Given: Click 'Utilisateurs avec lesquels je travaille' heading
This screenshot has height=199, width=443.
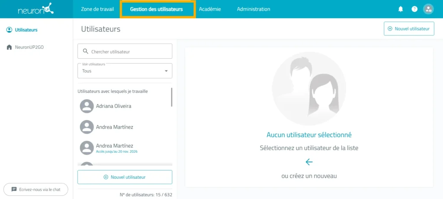Looking at the screenshot, I should tap(113, 92).
